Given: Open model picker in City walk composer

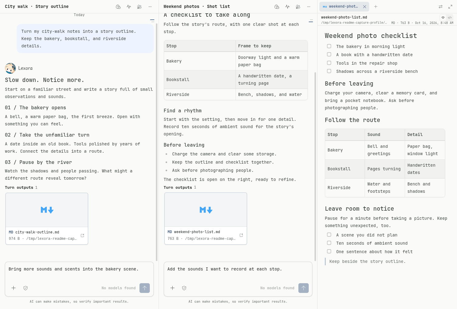Looking at the screenshot, I should (x=119, y=288).
